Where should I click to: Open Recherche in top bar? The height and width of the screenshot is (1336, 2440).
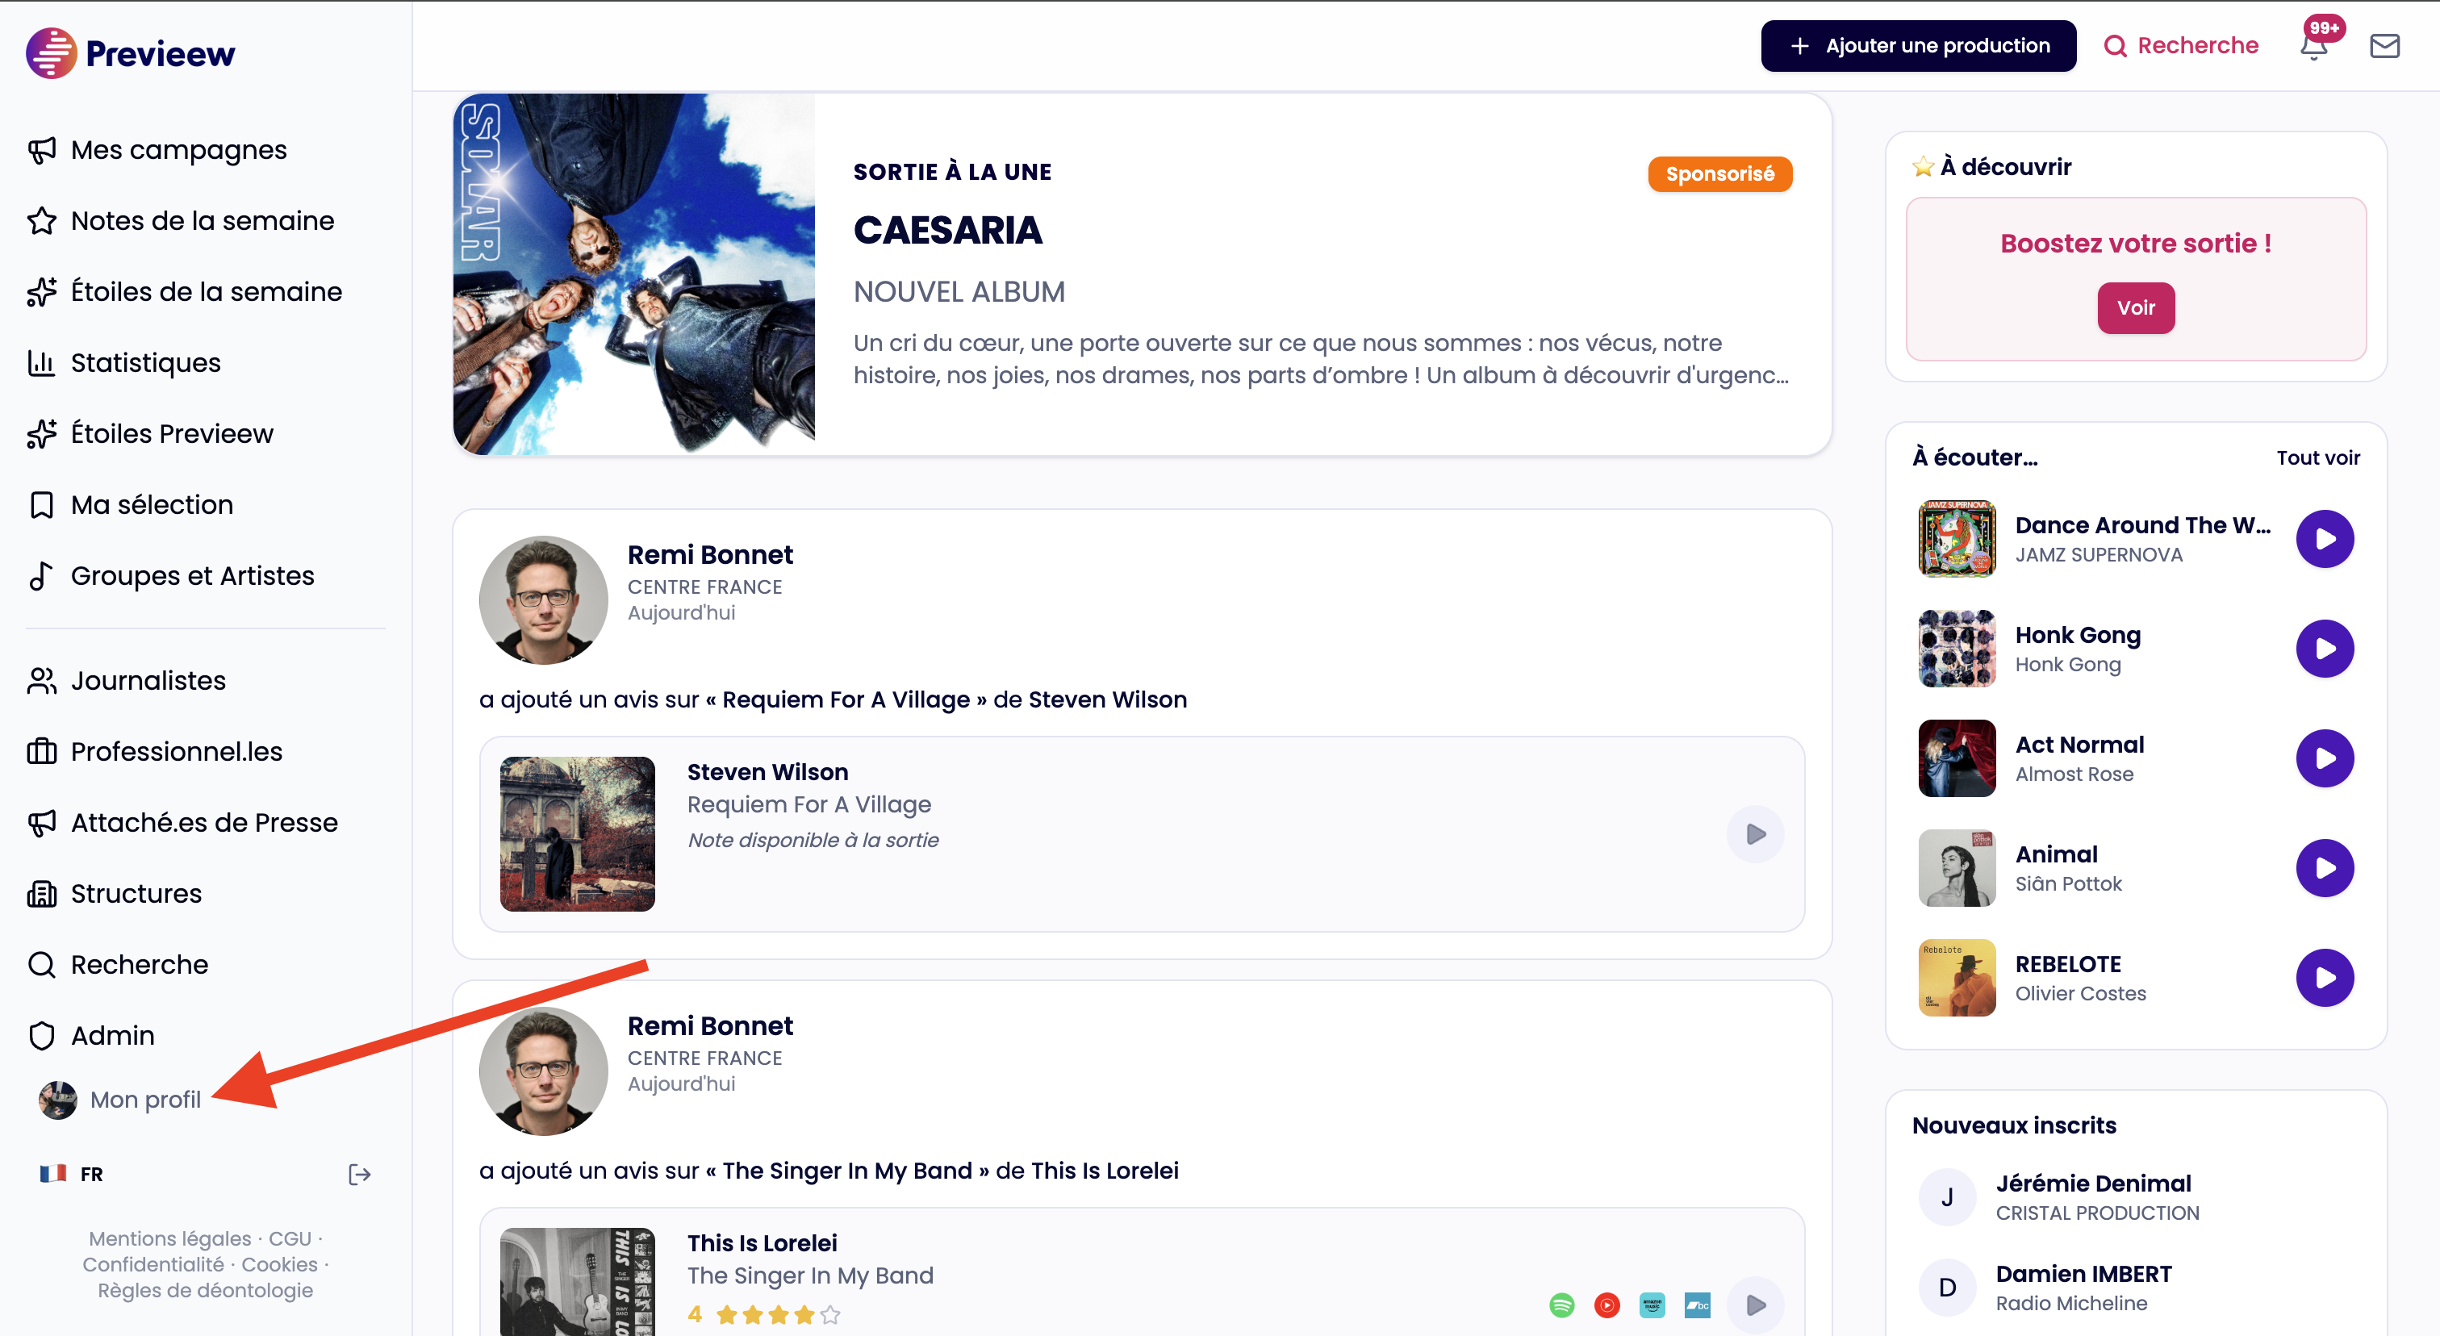(2180, 45)
